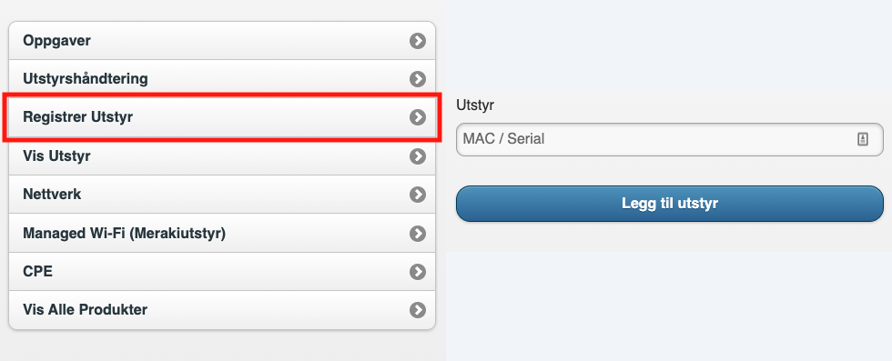Select Utstyrshåndtering in the sidebar list
The image size is (892, 361).
pos(222,78)
